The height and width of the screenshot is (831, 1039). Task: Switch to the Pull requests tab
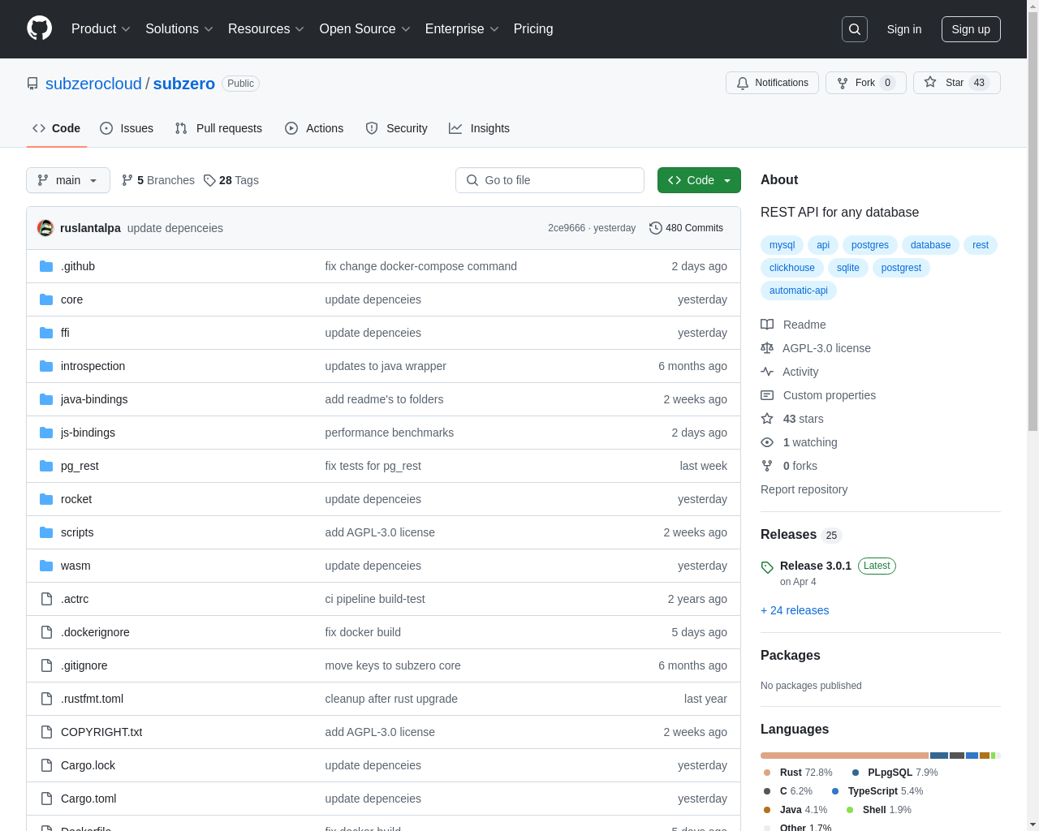pyautogui.click(x=218, y=128)
